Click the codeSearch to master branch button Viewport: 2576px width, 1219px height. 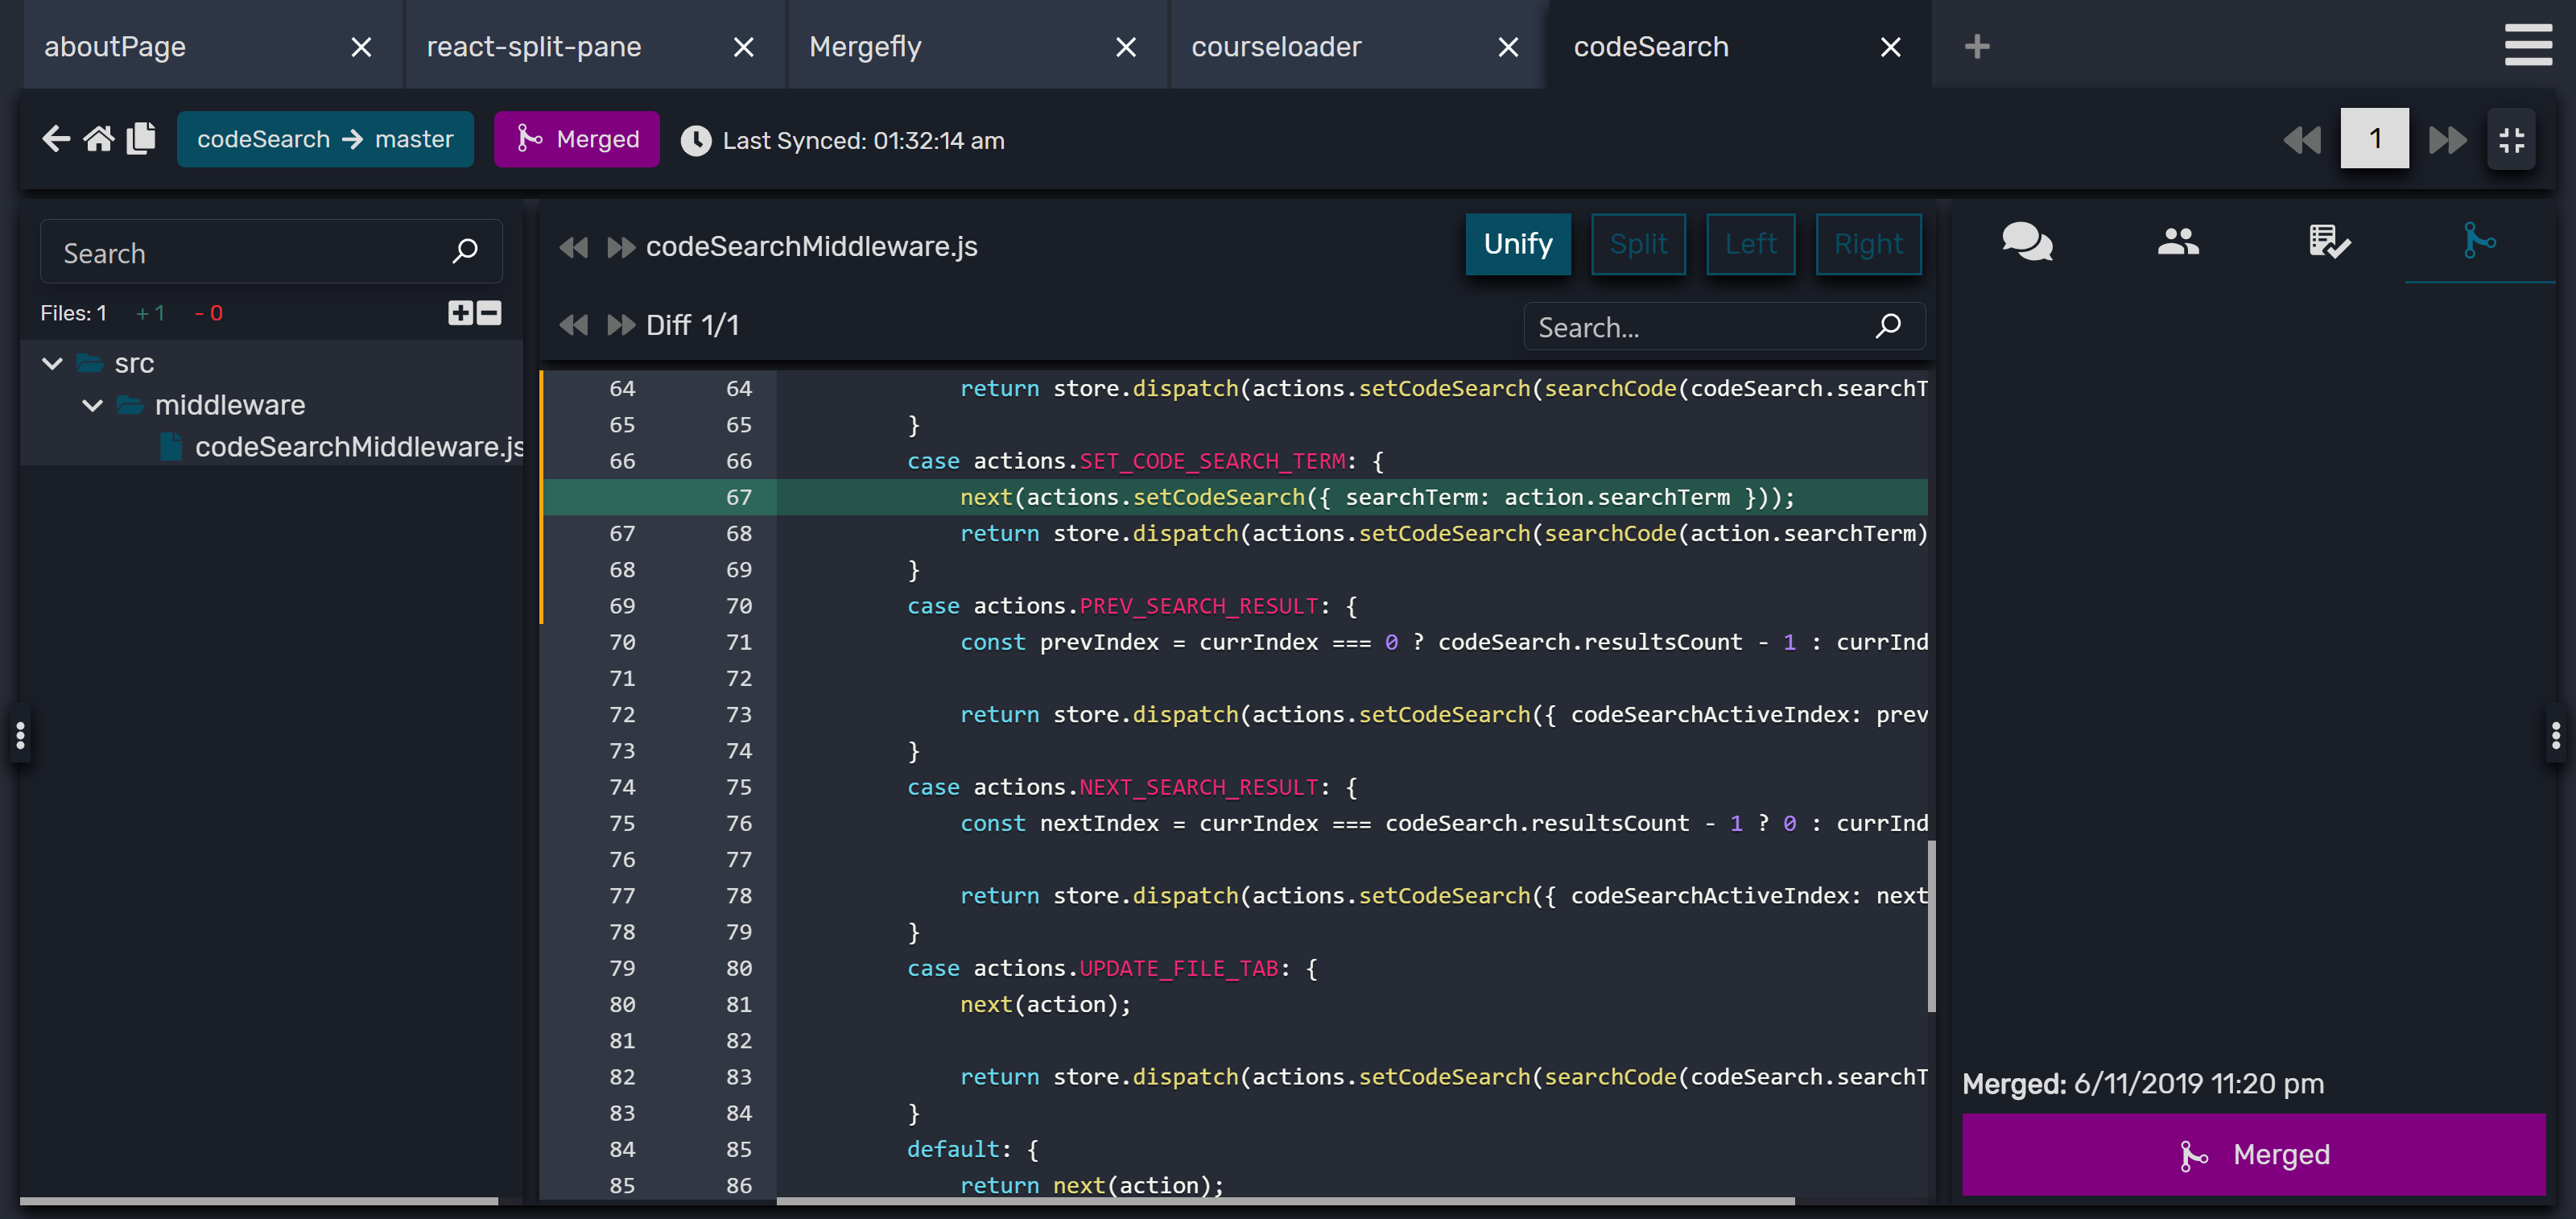point(325,139)
